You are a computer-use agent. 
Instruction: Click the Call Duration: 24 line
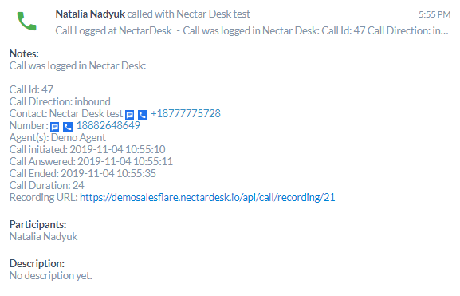pos(47,186)
